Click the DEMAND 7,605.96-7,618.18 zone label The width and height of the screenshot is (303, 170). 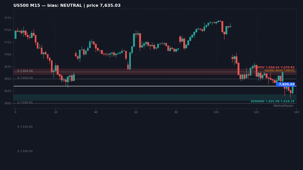[272, 101]
